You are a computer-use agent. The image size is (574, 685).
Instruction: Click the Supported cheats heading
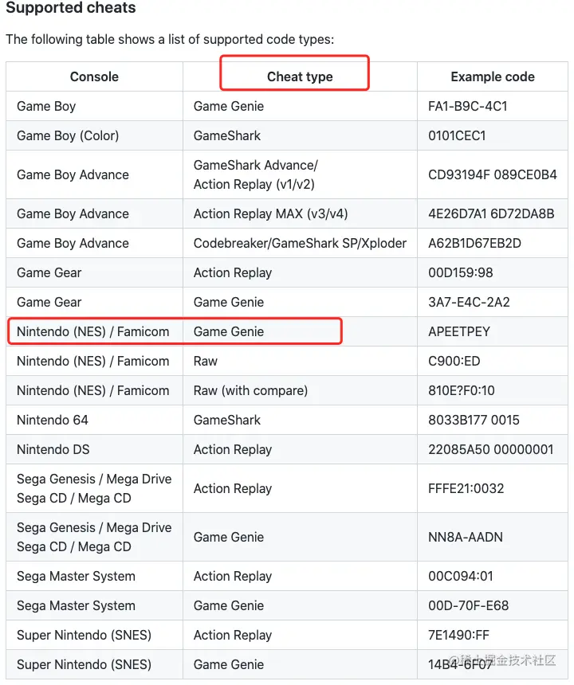tap(71, 9)
